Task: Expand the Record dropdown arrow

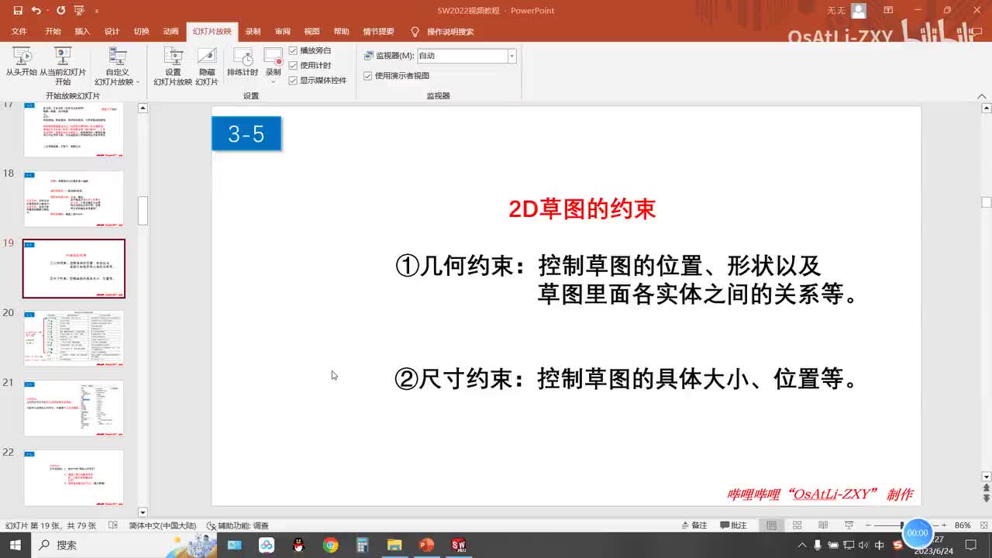Action: pos(273,81)
